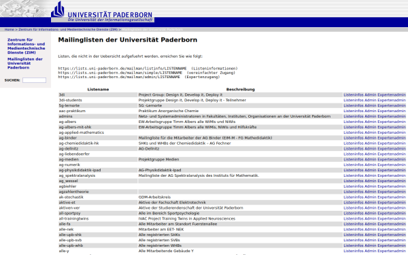The height and width of the screenshot is (255, 408).
Task: Open Expertenadmin for aac-praktikum
Action: point(392,111)
